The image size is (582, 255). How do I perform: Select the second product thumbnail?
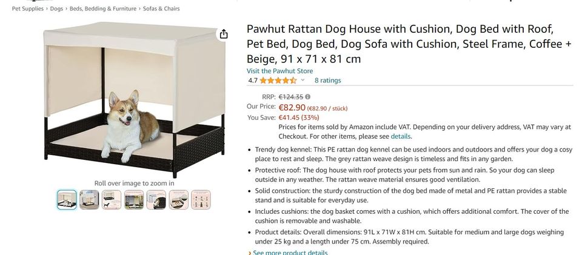(89, 199)
